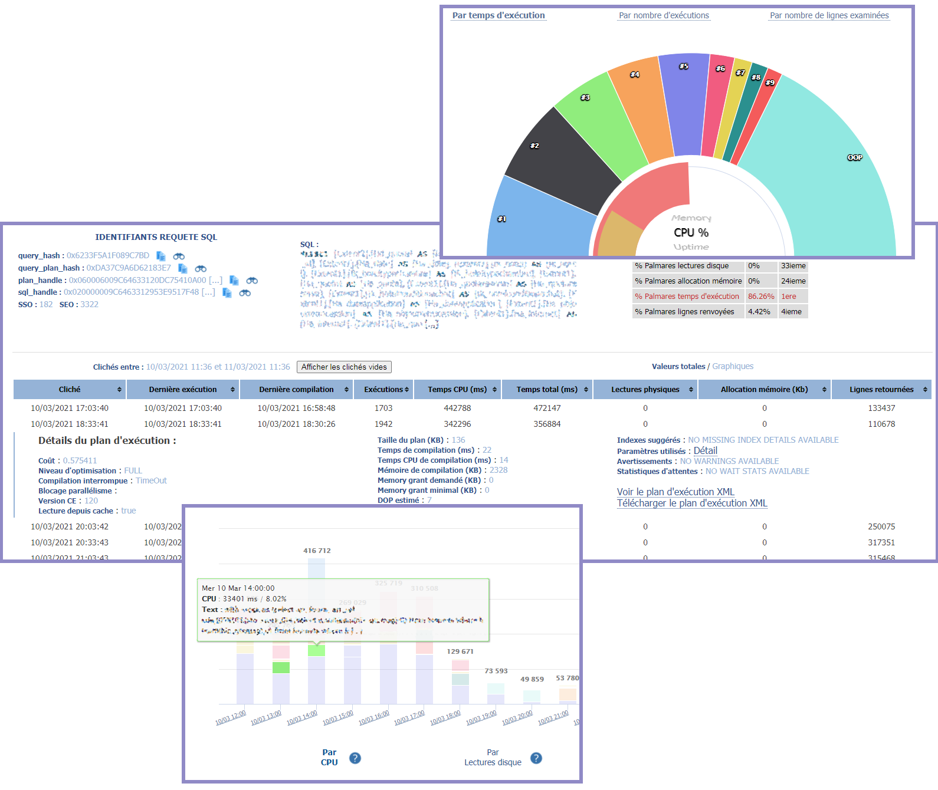Viewport: 938px width, 790px height.
Task: Select Par CPU chart mode
Action: click(x=329, y=758)
